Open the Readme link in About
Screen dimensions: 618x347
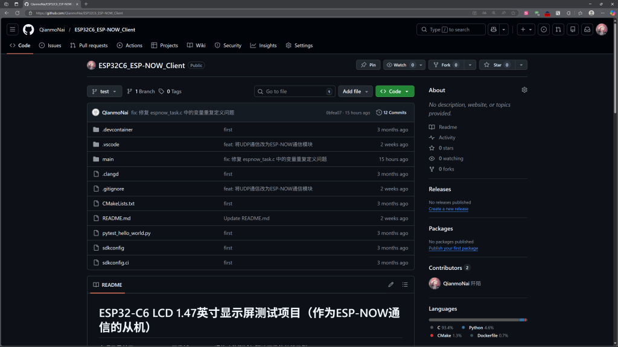tap(443, 127)
